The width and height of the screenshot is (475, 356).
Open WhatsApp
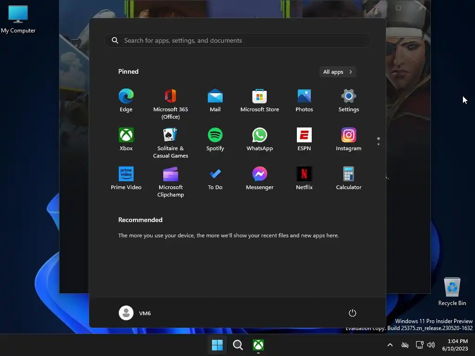(x=260, y=140)
